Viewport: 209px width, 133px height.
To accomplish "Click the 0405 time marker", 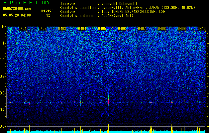I will [x=102, y=29].
